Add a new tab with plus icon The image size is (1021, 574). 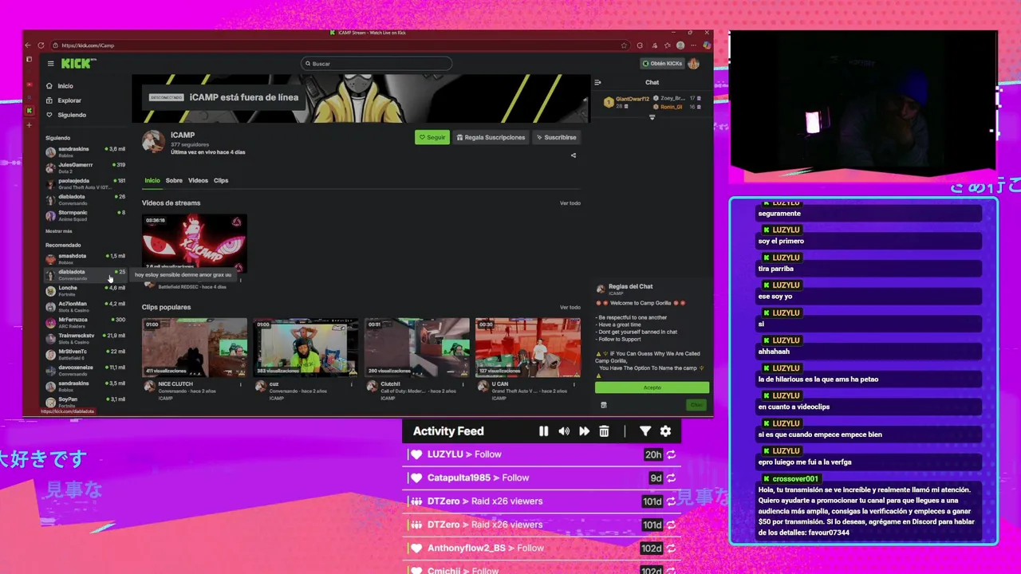coord(30,125)
